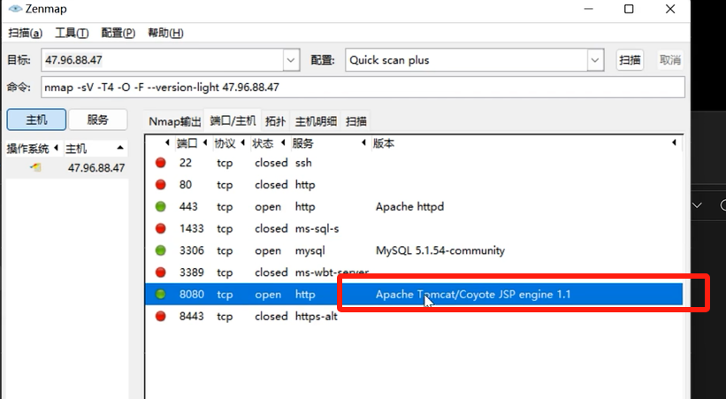This screenshot has height=399, width=726.
Task: Select the 服务 services toggle button
Action: pyautogui.click(x=97, y=120)
